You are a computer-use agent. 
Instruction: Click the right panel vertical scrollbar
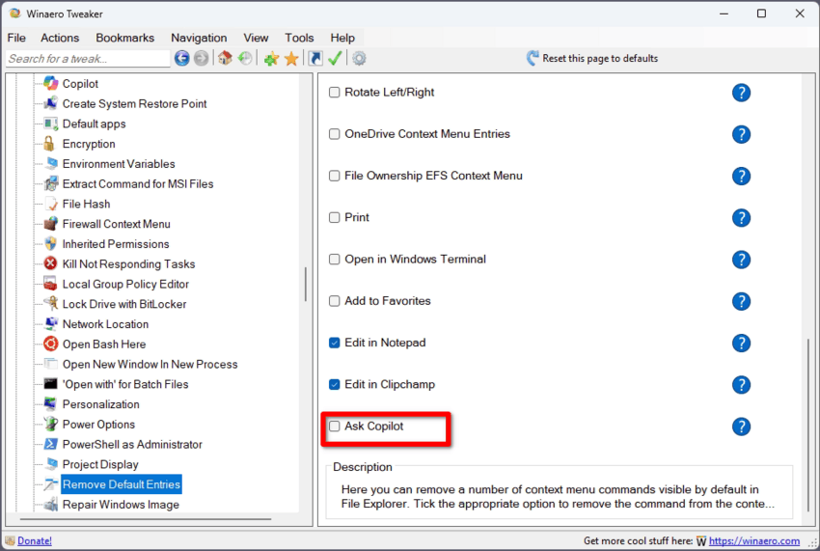click(808, 424)
